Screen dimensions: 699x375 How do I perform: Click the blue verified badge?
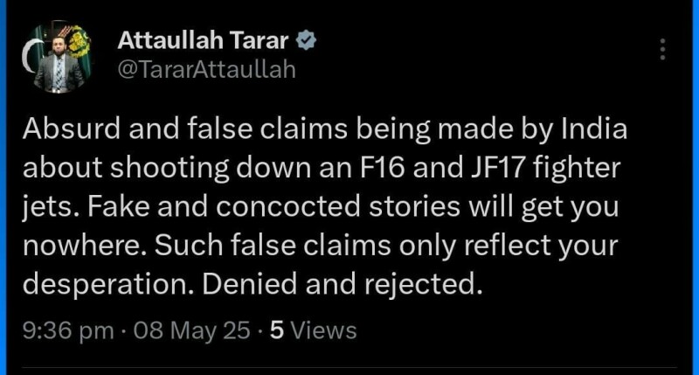[x=308, y=40]
